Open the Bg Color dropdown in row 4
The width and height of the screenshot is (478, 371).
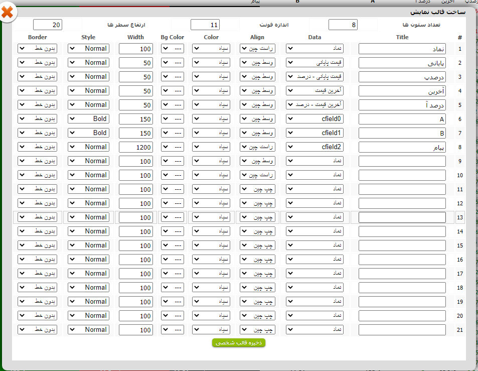click(173, 91)
